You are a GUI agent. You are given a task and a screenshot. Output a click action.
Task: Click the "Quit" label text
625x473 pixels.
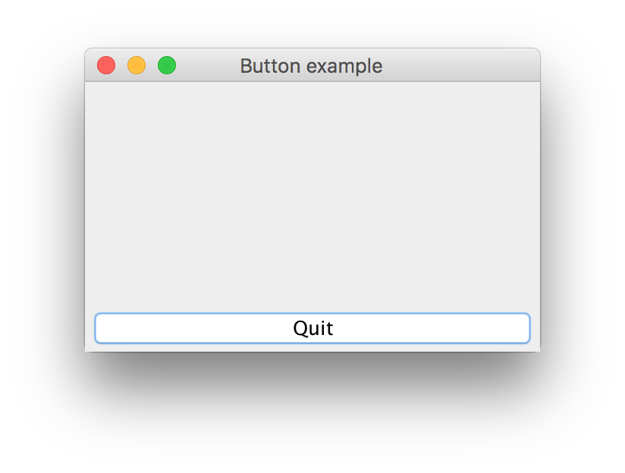point(312,328)
